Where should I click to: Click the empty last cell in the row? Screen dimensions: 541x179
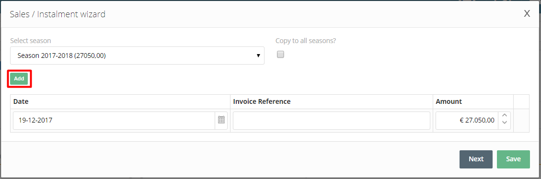[521, 120]
